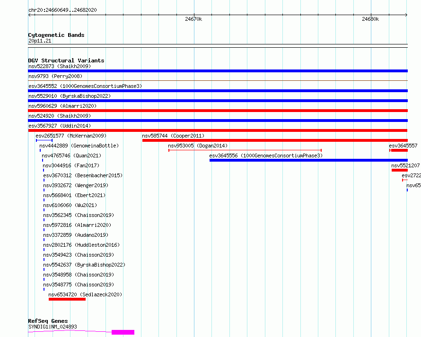The width and height of the screenshot is (421, 337).
Task: Select the nsv5668401 (Ebert2021) label
Action: tap(74, 195)
